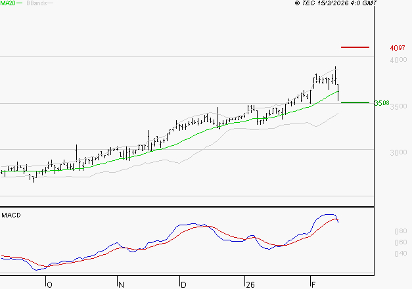This screenshot has height=289, width=412.
Task: Click the N month marker on time axis
Action: (x=121, y=284)
